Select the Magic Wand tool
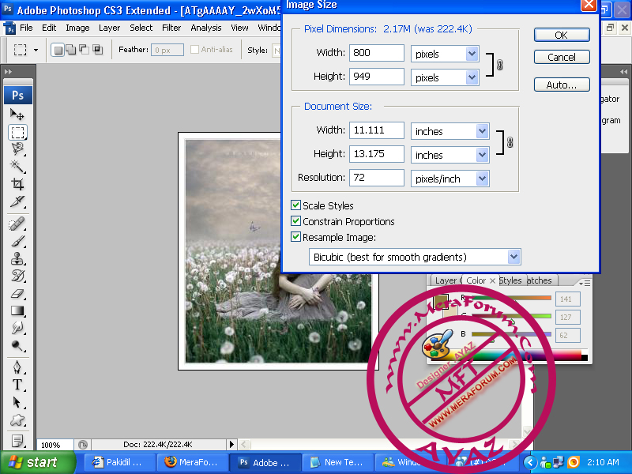632x474 pixels. 17,167
